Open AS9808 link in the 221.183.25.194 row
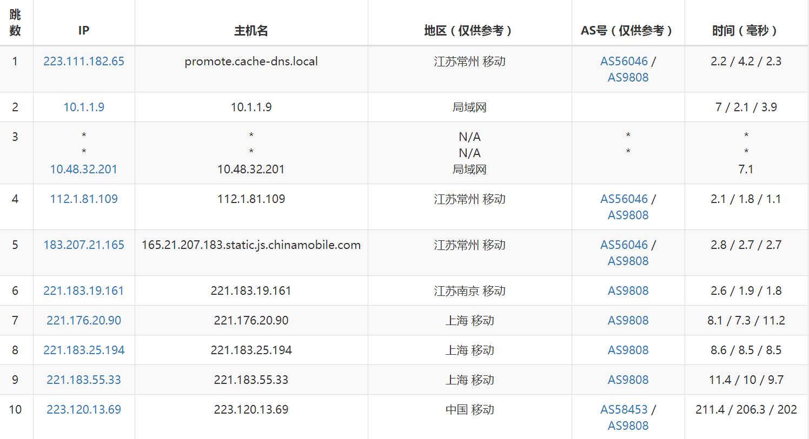Screen dimensions: 809x439 pos(628,350)
